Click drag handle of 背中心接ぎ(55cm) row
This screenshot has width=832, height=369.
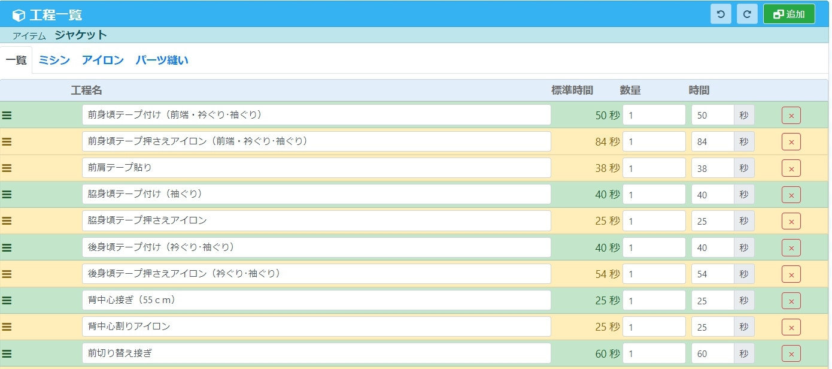(x=7, y=301)
